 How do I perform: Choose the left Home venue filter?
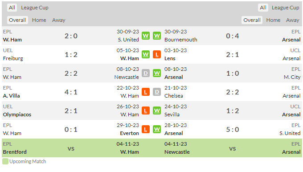pyautogui.click(x=39, y=20)
